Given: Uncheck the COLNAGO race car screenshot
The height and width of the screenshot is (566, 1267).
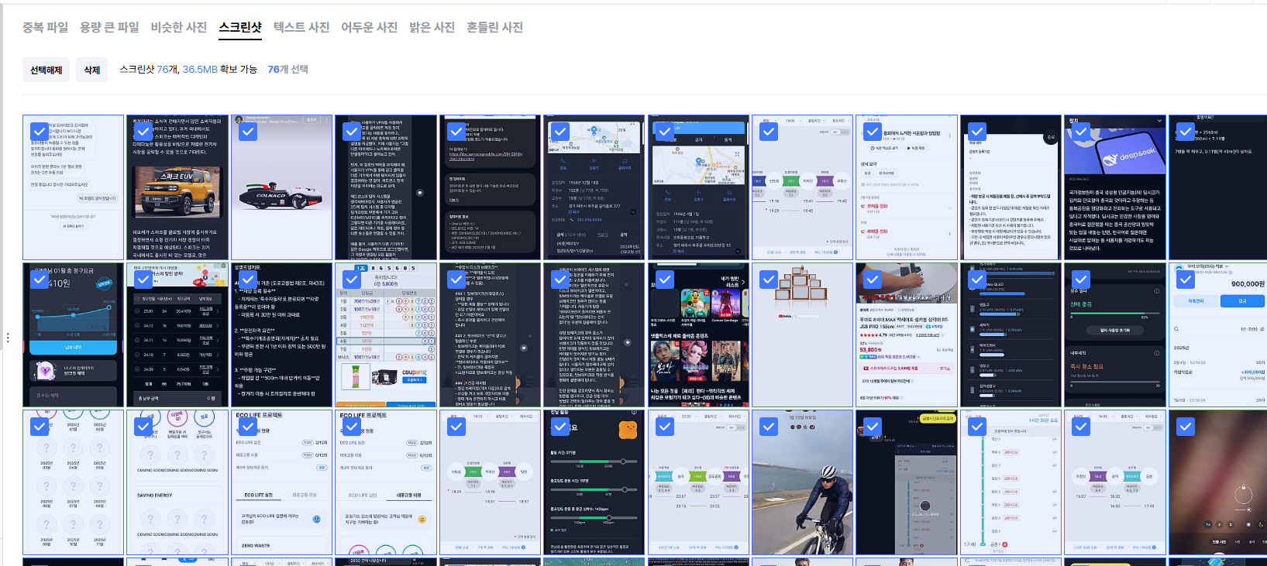Looking at the screenshot, I should [248, 132].
